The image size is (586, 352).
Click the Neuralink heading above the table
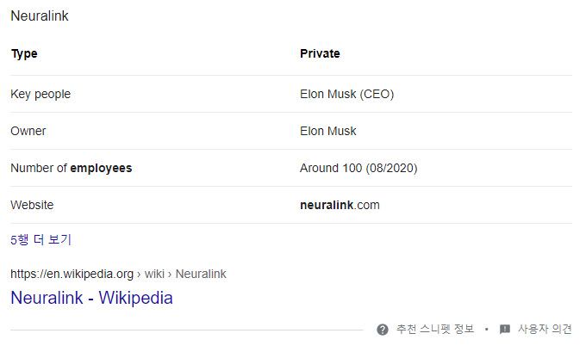(40, 16)
